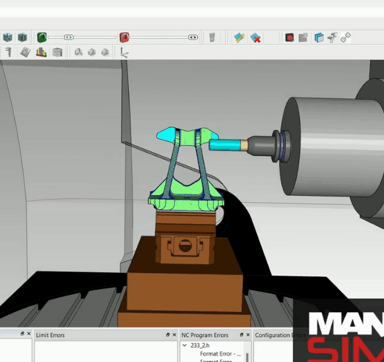This screenshot has height=362, width=384.
Task: Click the red stop-sign toolbar icon
Action: 289,38
